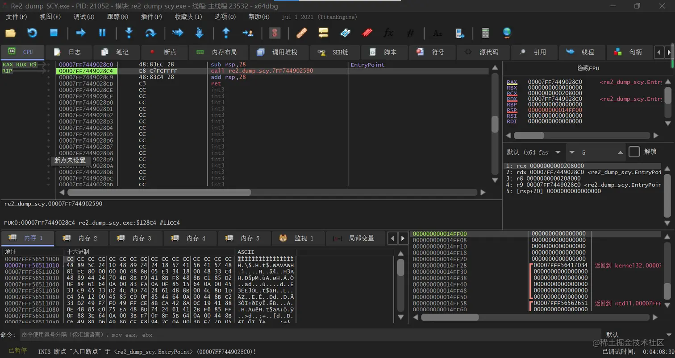Screen dimensions: 675x358
Task: Run to user code
Action: coord(248,33)
